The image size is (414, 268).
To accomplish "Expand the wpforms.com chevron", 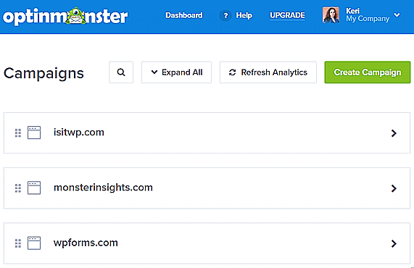I will click(394, 243).
